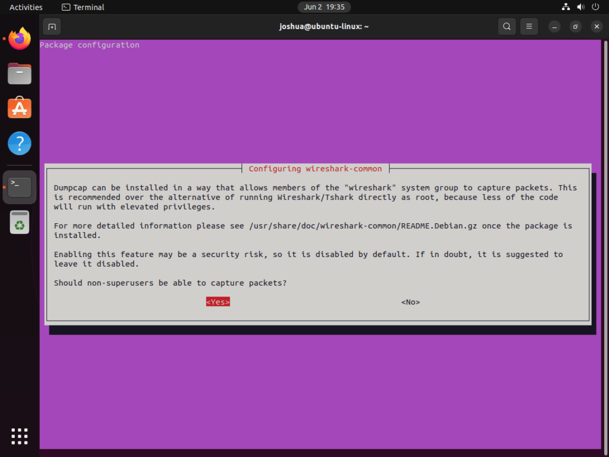609x457 pixels.
Task: Choose <Yes> to allow non-superuser capture
Action: click(x=218, y=302)
